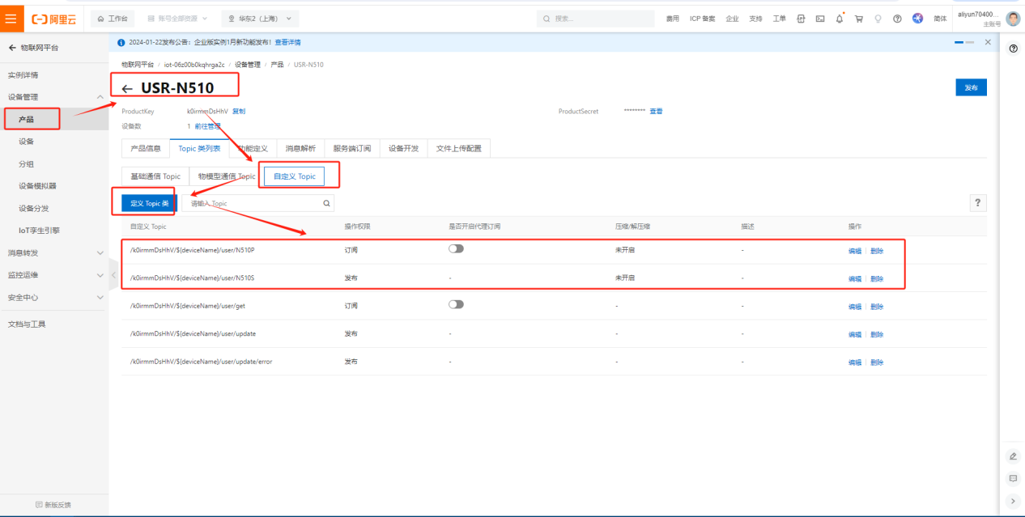Click 删除 for the user/N510S topic
The height and width of the screenshot is (517, 1025).
877,278
